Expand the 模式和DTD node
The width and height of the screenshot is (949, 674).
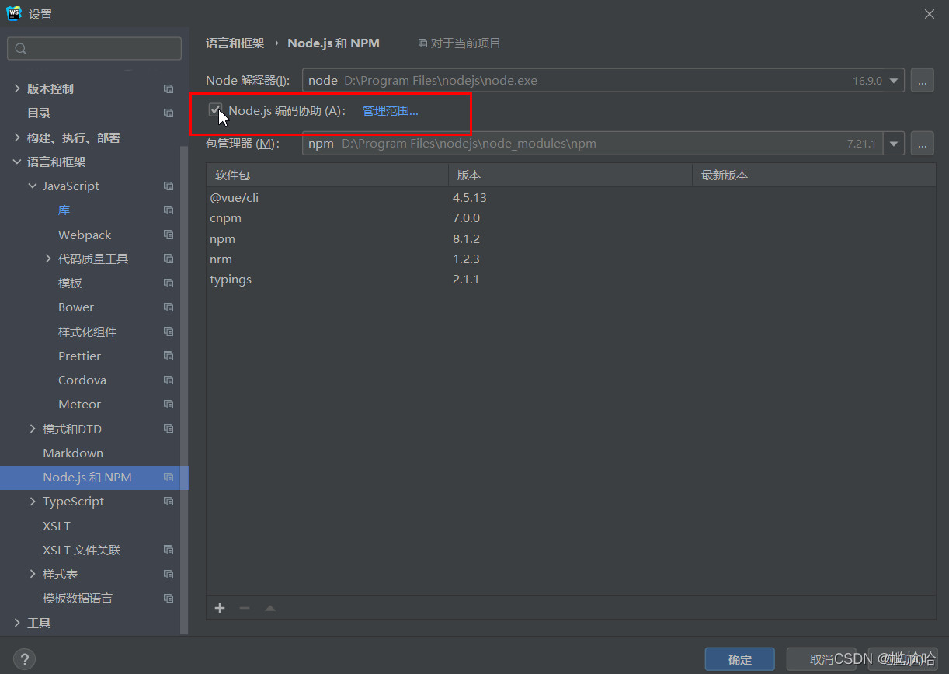click(33, 429)
